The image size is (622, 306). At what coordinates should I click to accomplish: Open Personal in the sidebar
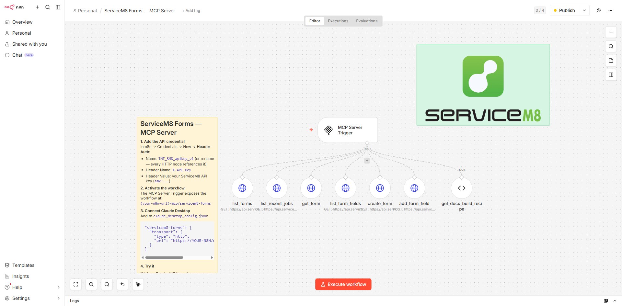32,33
